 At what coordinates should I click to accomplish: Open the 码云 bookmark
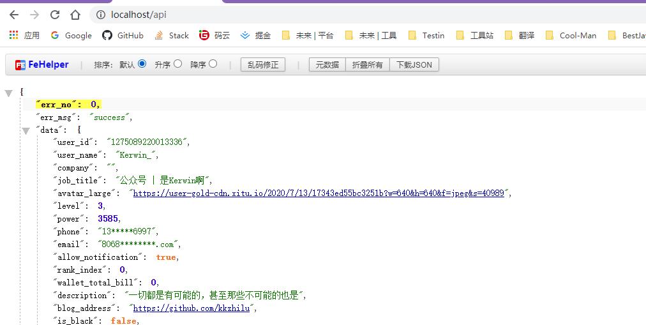(214, 35)
